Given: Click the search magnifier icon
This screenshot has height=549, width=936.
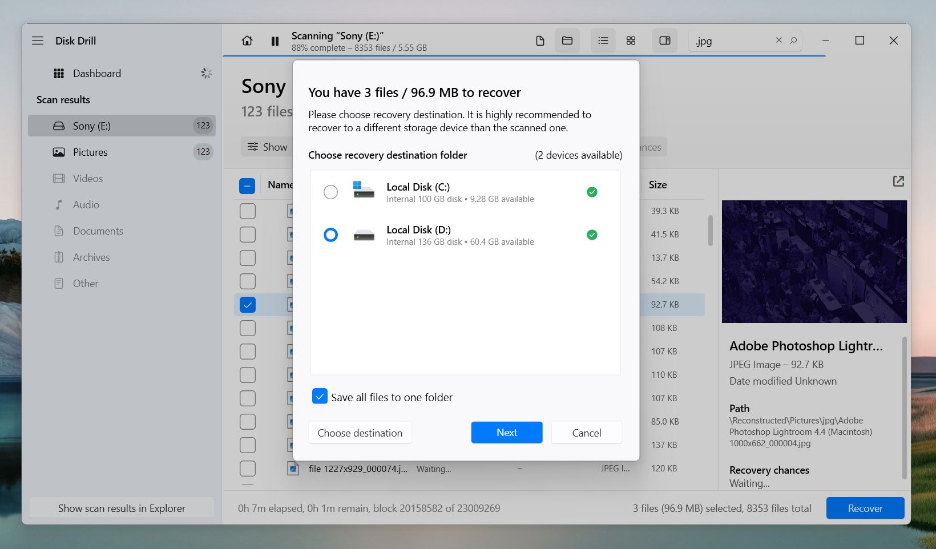Looking at the screenshot, I should click(x=793, y=41).
